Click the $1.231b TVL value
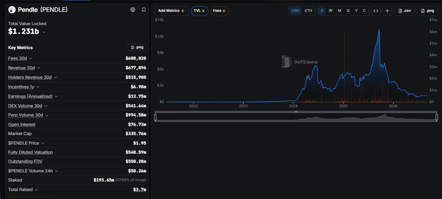 tap(23, 32)
